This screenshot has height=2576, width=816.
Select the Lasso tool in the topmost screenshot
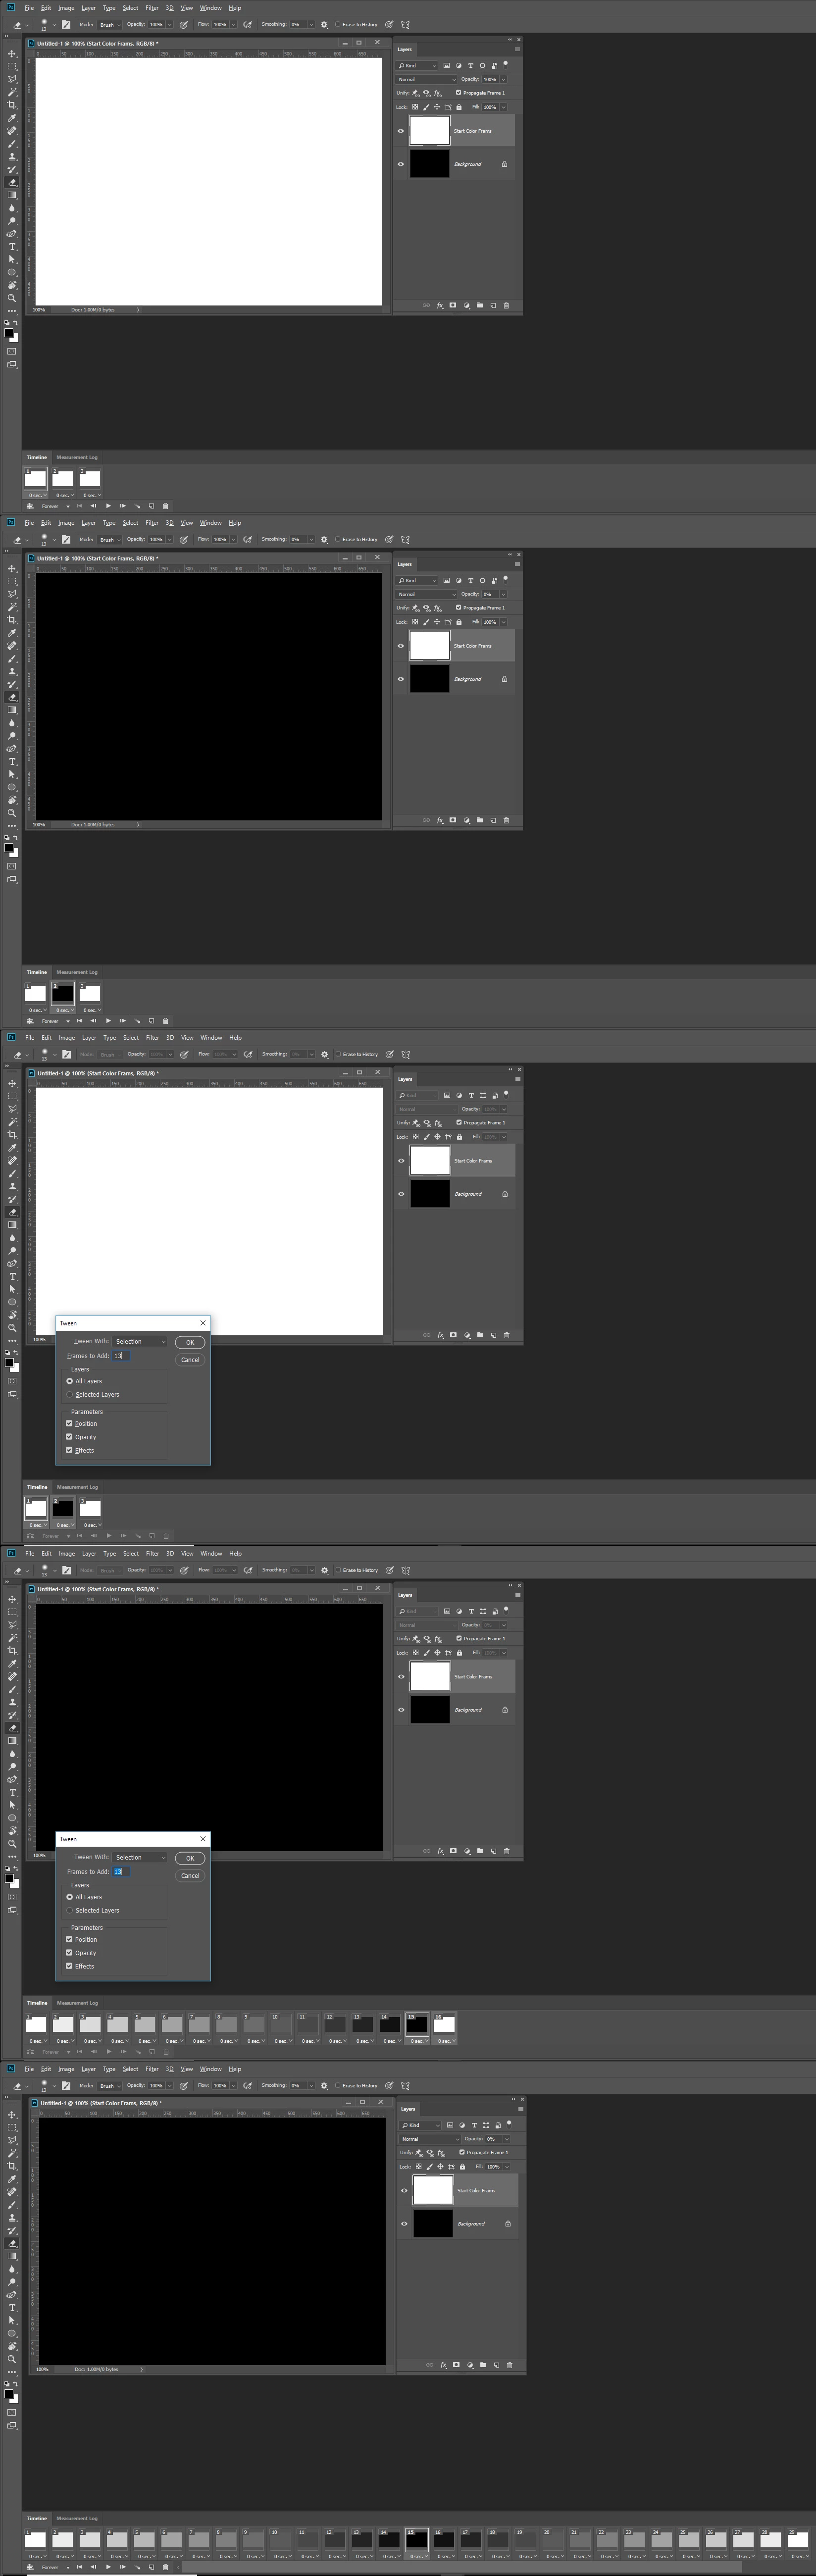(x=12, y=79)
